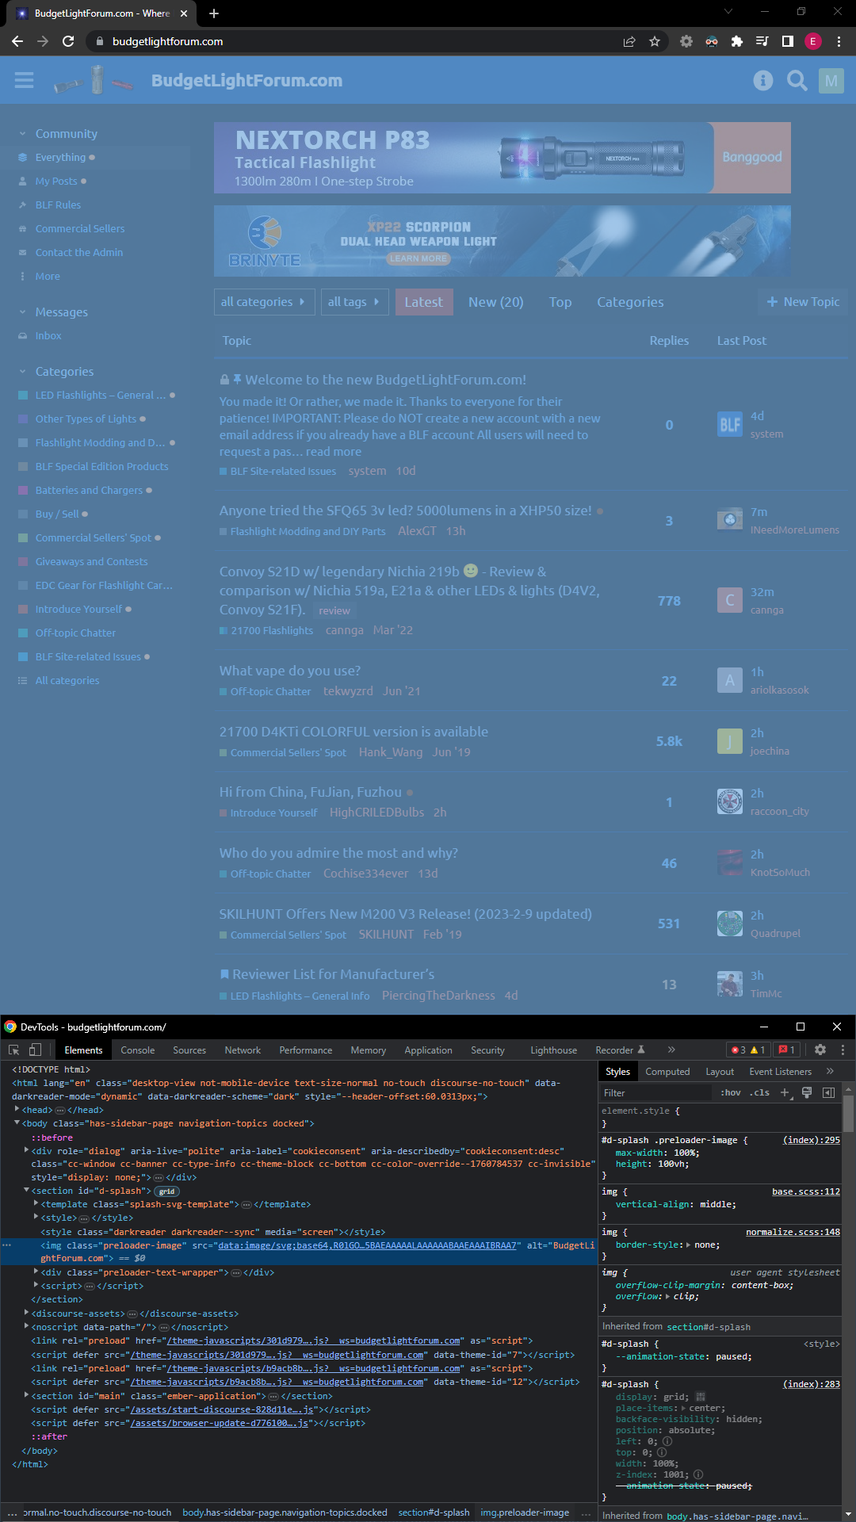The image size is (856, 1522).
Task: Click the grid badge on section d-splash
Action: pyautogui.click(x=166, y=1191)
